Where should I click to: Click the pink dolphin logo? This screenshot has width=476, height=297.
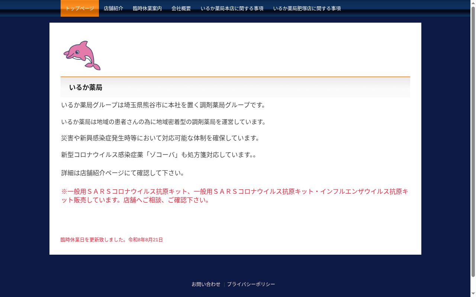coord(82,55)
